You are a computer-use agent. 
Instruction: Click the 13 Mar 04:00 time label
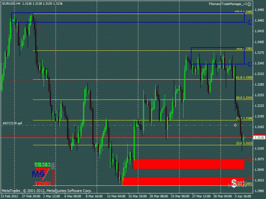click(x=116, y=196)
